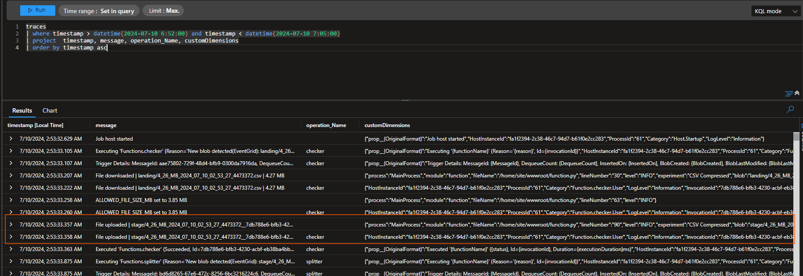
Task: Select 'Job host started' message cell
Action: [x=114, y=138]
